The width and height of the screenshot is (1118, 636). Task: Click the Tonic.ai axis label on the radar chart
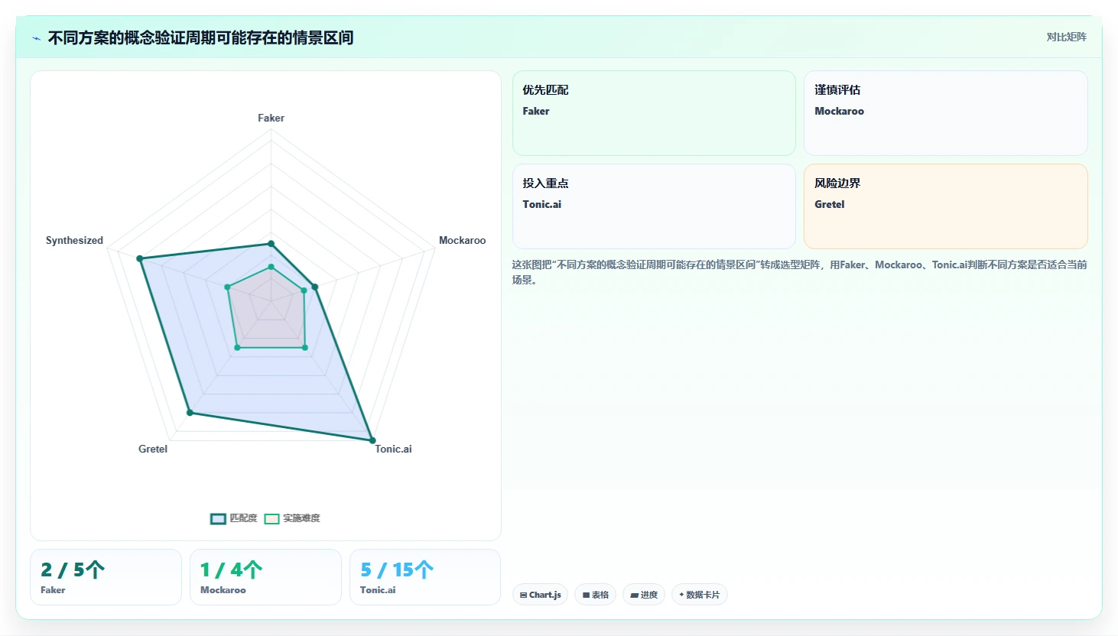tap(393, 449)
